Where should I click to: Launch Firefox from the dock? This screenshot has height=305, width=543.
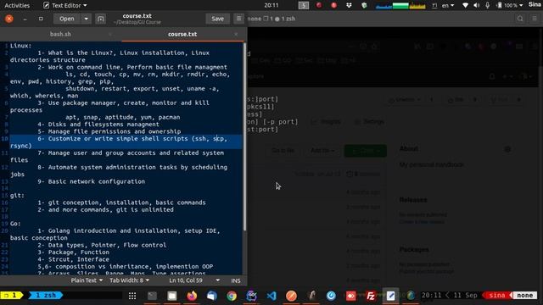192,296
